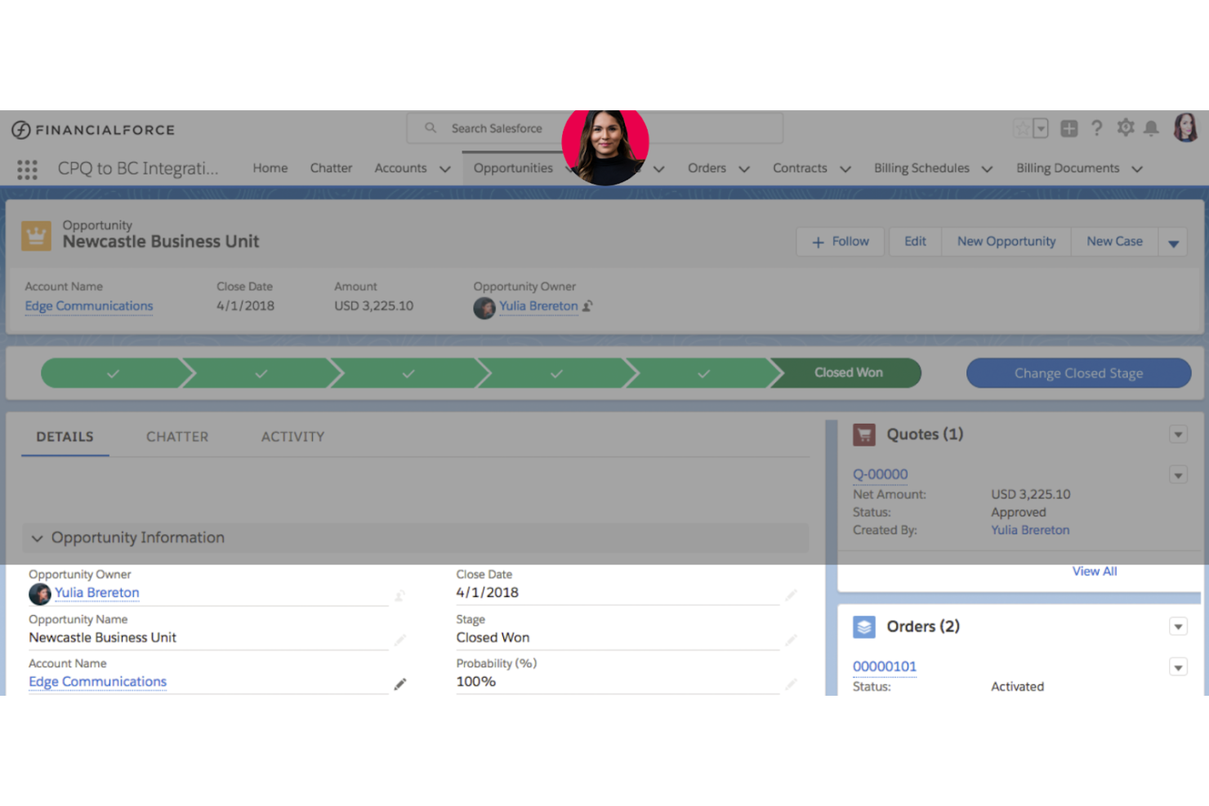1209x806 pixels.
Task: Click the New Opportunity button
Action: [1006, 242]
